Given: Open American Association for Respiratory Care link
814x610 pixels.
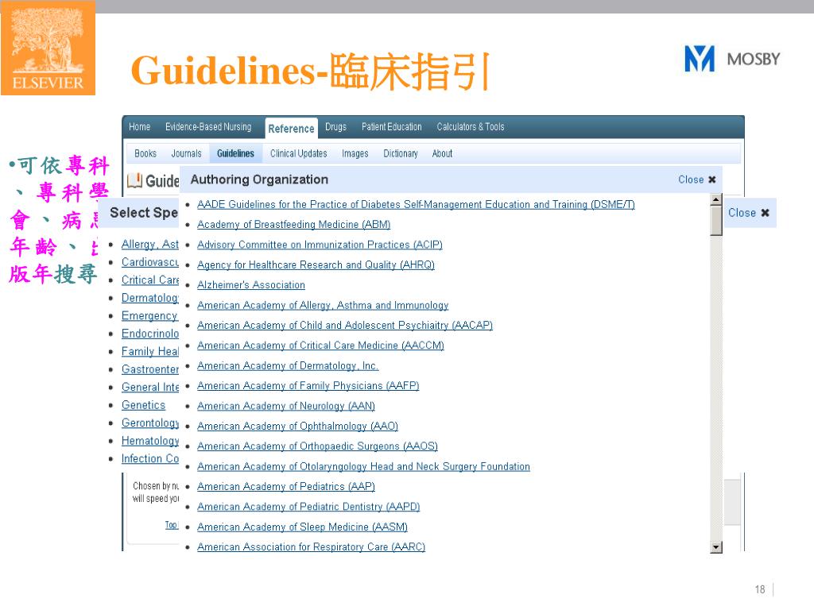Looking at the screenshot, I should 311,547.
